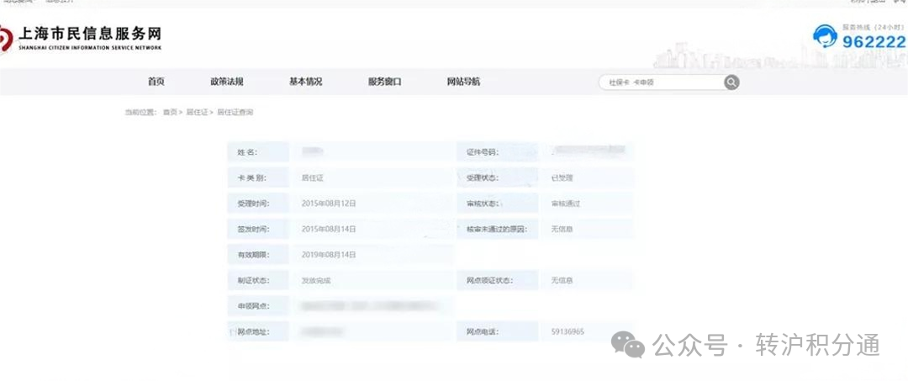
Task: Select the 有效期限 label cell
Action: point(258,254)
